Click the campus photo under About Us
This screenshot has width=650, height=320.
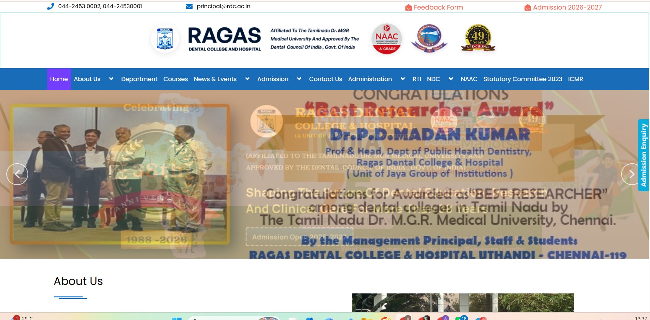click(x=463, y=303)
